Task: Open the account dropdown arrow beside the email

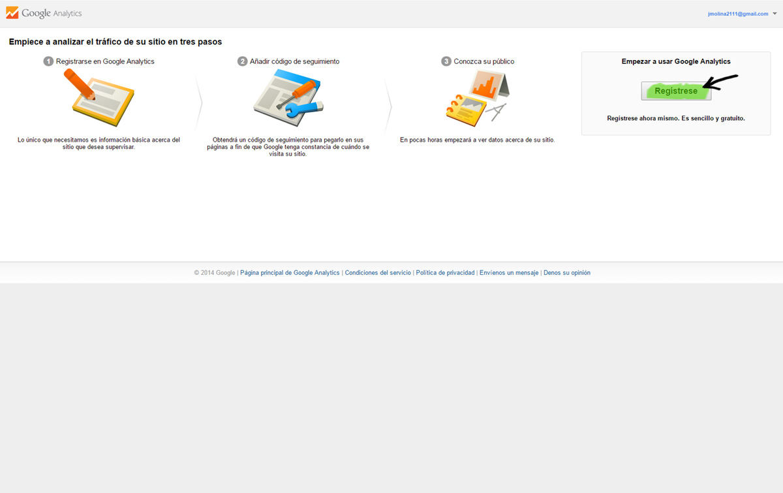Action: [x=775, y=14]
